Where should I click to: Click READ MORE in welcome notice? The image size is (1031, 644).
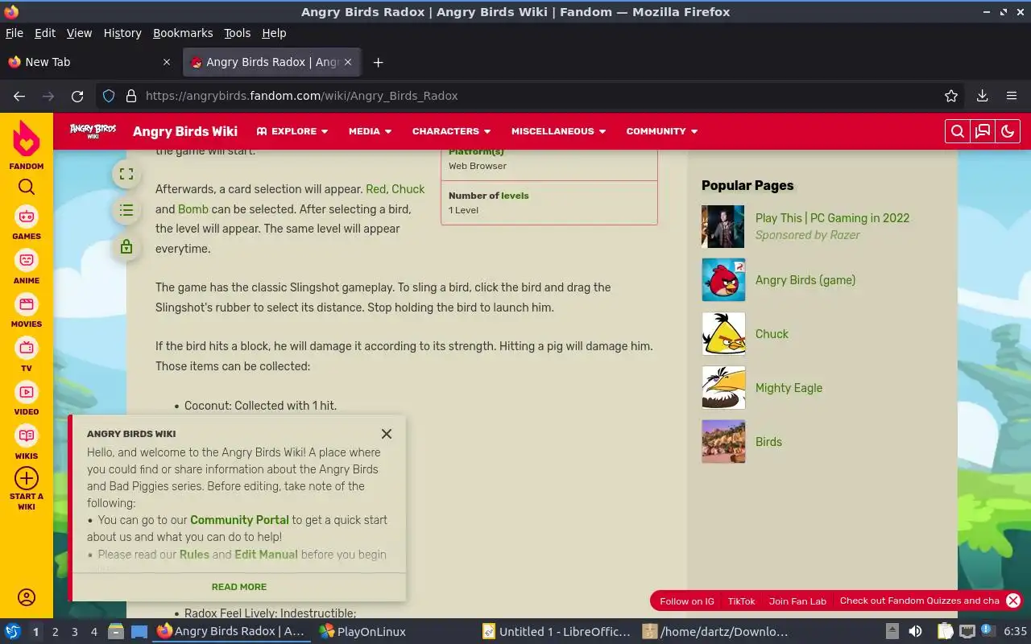click(x=239, y=587)
